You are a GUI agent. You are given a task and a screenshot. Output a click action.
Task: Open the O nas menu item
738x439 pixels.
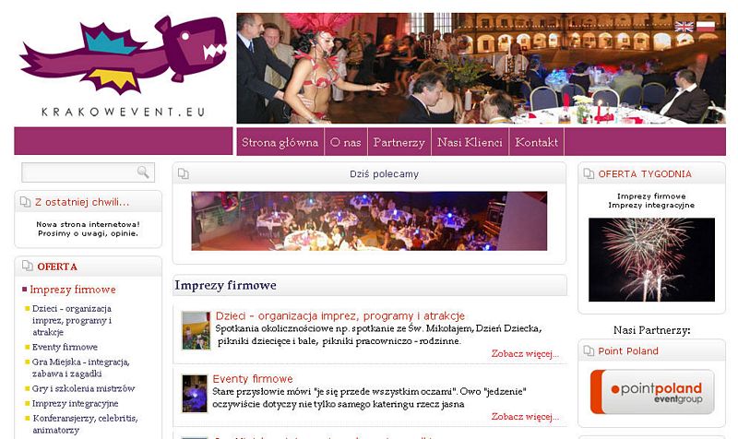click(x=345, y=142)
